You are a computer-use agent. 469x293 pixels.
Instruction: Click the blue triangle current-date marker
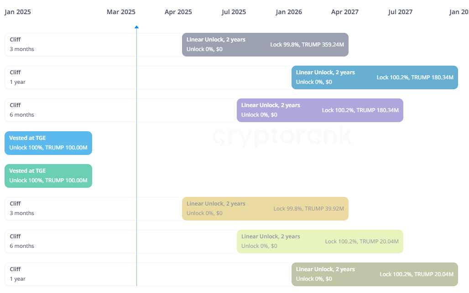point(137,27)
